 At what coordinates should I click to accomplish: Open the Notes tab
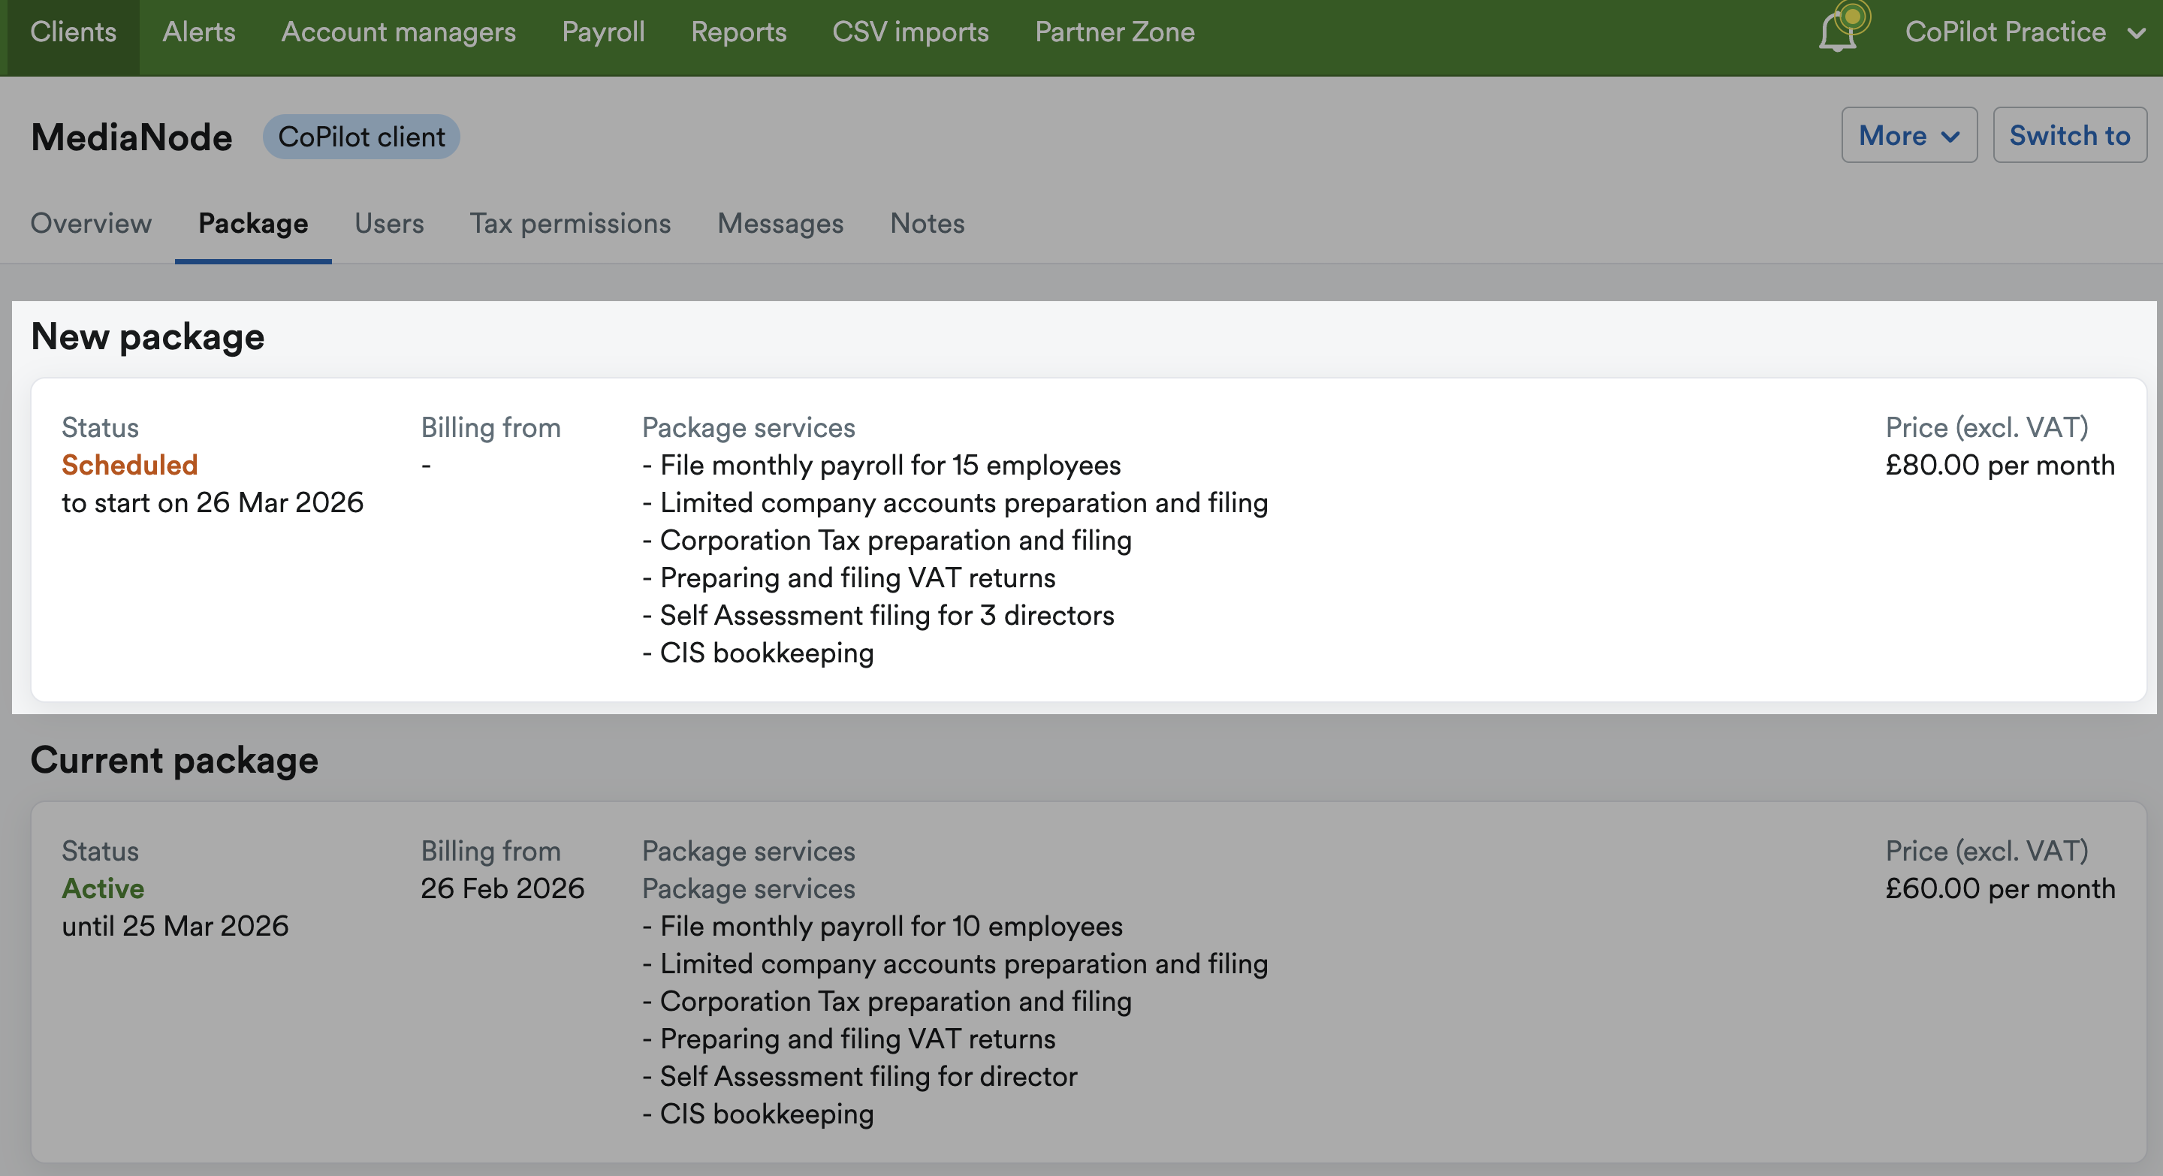[x=927, y=223]
